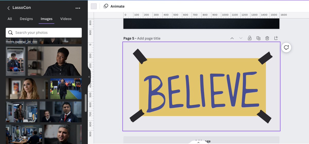
Task: Collapse the side panel with arrow handle
Action: [x=89, y=77]
